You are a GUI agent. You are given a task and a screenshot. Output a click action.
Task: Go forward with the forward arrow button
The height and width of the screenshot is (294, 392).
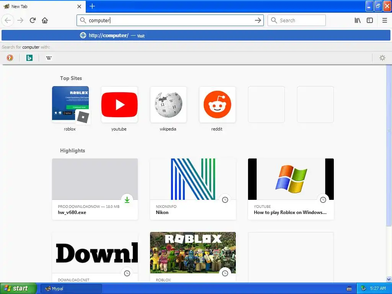tap(20, 20)
